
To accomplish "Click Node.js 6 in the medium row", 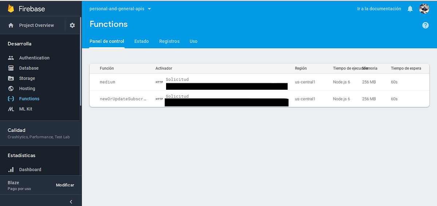I will click(342, 82).
